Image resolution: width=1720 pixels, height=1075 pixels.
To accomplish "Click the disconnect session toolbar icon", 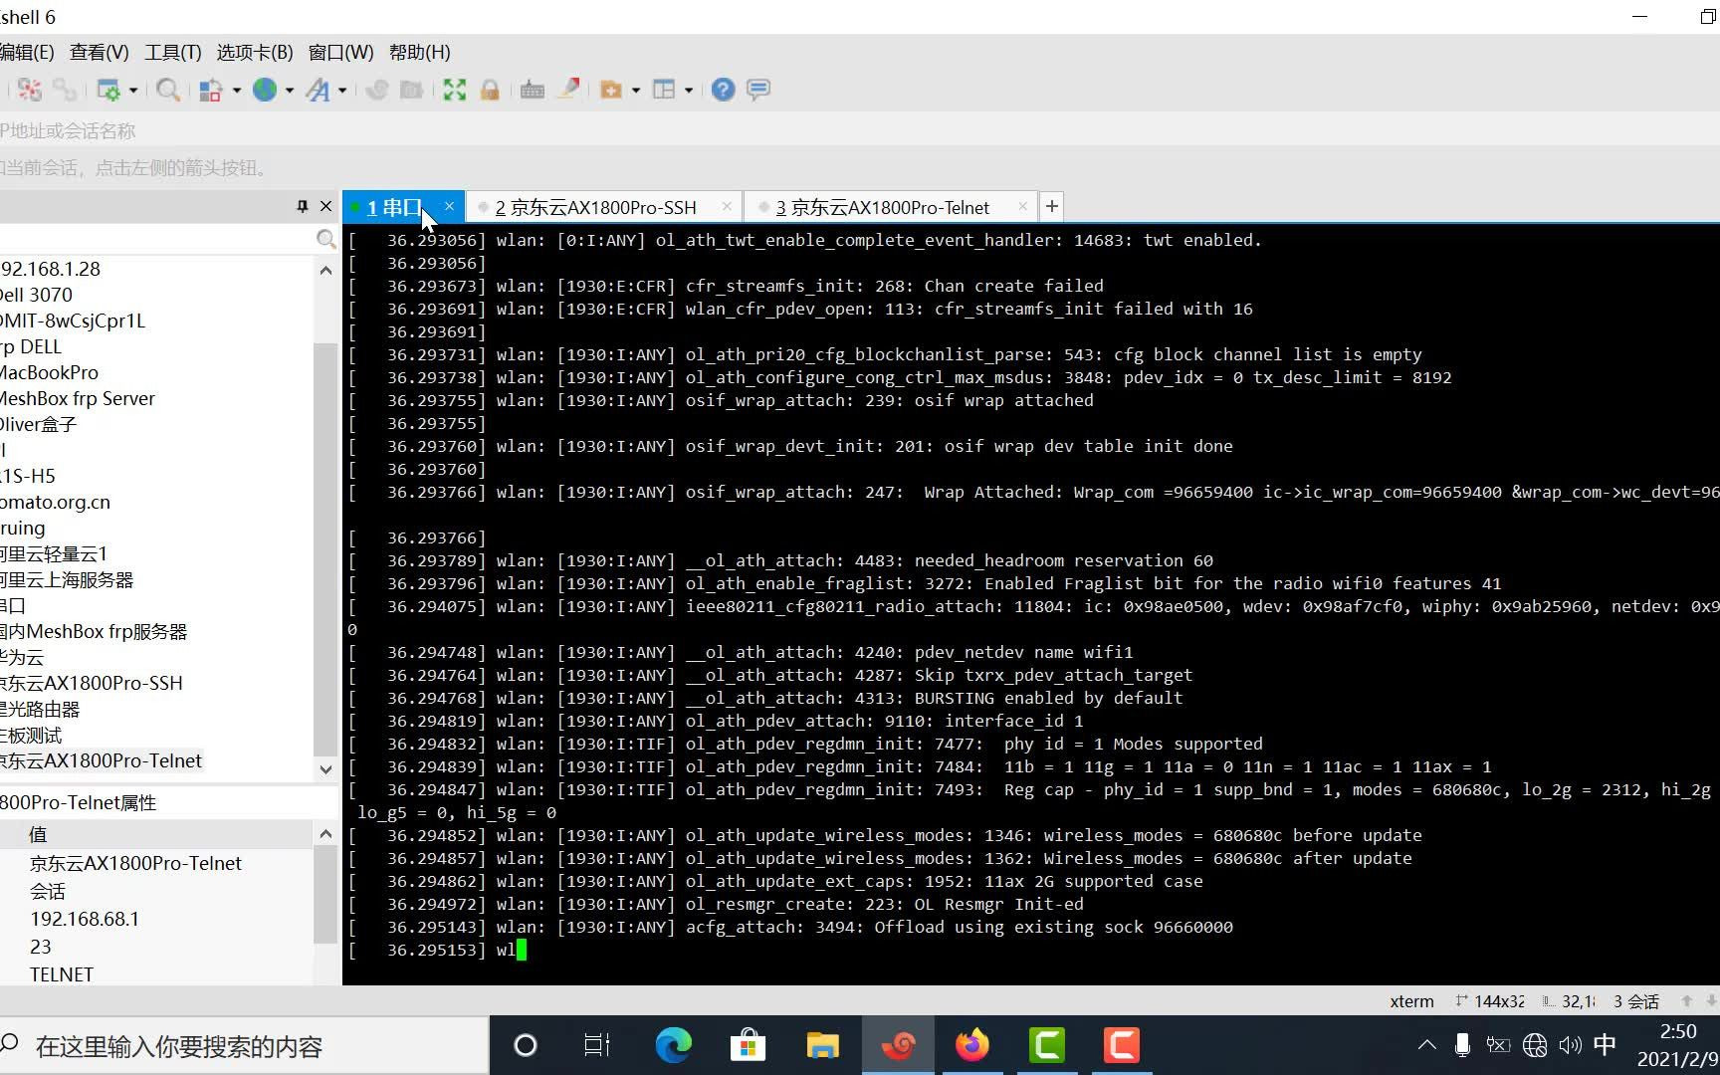I will click(30, 90).
